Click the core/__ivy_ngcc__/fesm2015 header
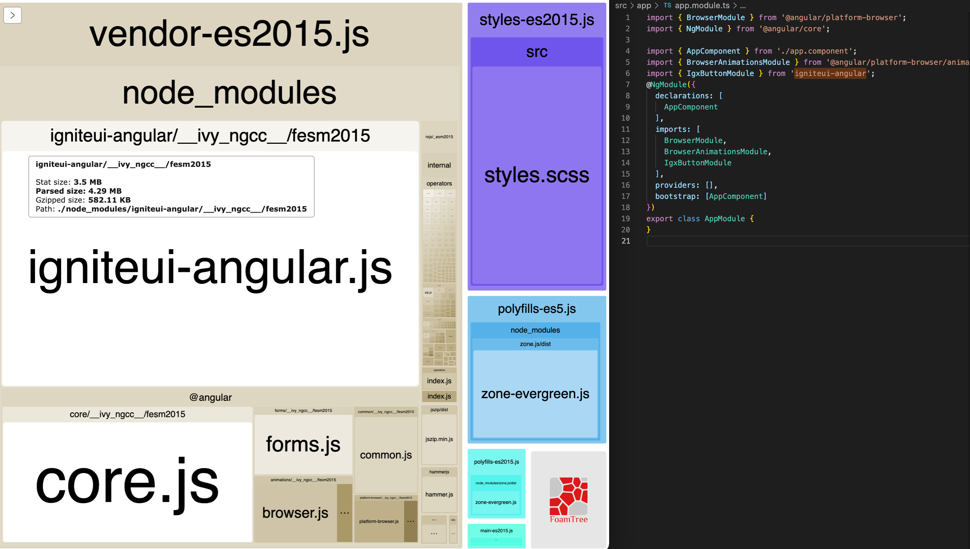The image size is (970, 549). click(127, 414)
